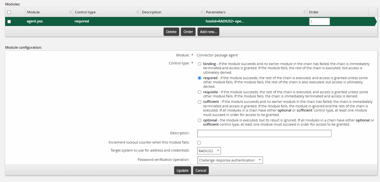Click into the Description text field
Screen dimensions: 380x182
click(x=264, y=133)
